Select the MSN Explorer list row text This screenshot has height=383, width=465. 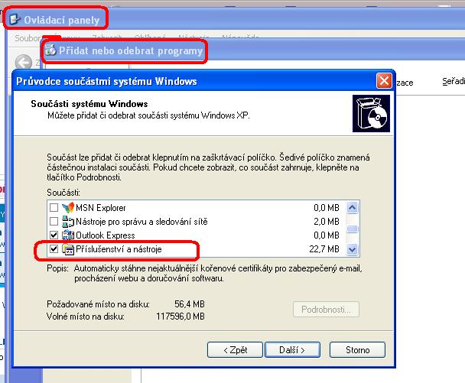coord(101,208)
